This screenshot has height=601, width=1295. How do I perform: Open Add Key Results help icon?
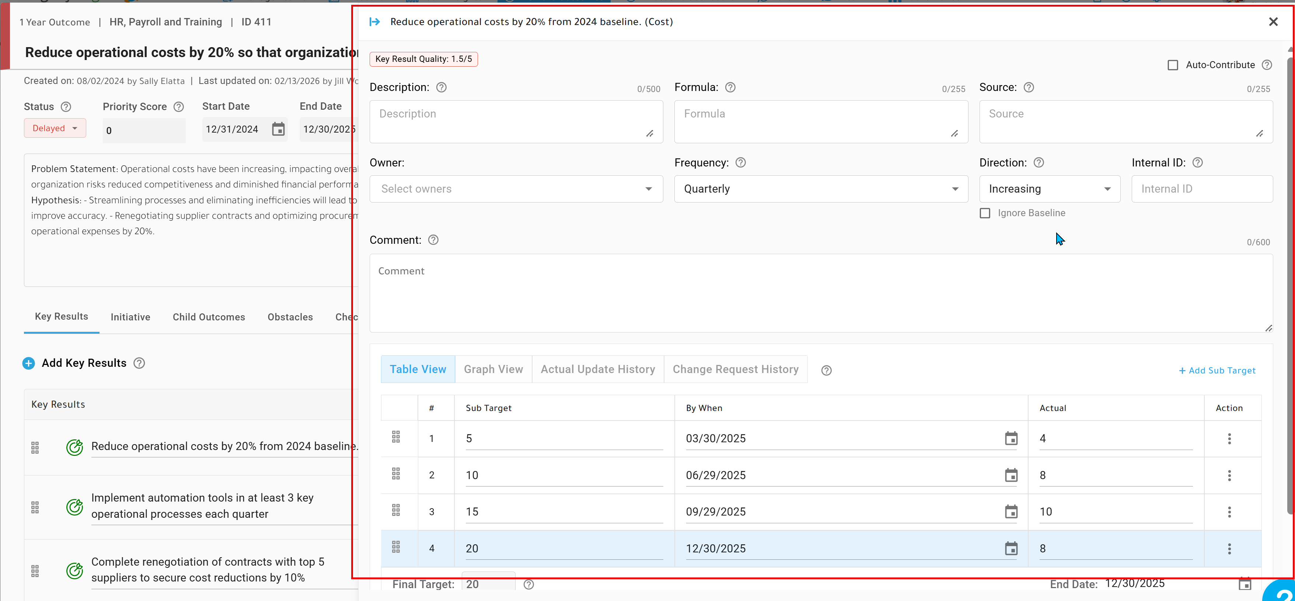pos(139,363)
